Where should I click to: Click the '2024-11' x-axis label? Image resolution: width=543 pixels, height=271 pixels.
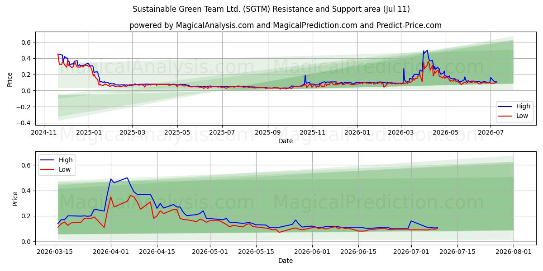click(44, 133)
